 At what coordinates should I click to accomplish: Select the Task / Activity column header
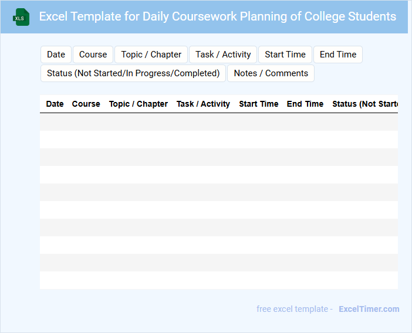tap(203, 104)
